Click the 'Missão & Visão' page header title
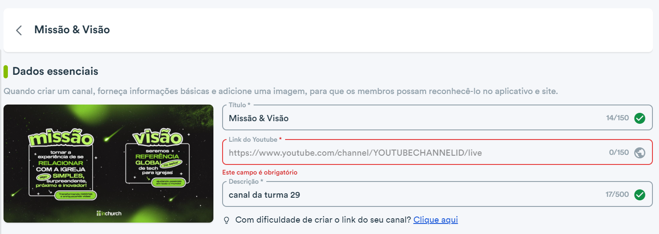This screenshot has height=234, width=659. [72, 30]
